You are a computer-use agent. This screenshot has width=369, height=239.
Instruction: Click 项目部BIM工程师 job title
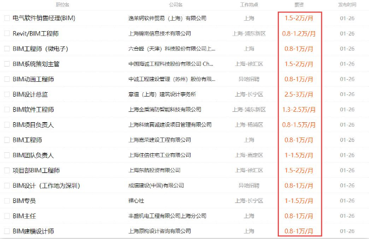[x=36, y=170]
